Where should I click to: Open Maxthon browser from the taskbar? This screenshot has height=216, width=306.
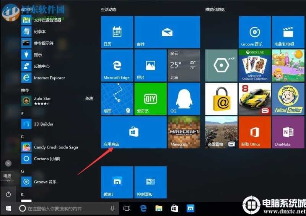[x=190, y=209]
